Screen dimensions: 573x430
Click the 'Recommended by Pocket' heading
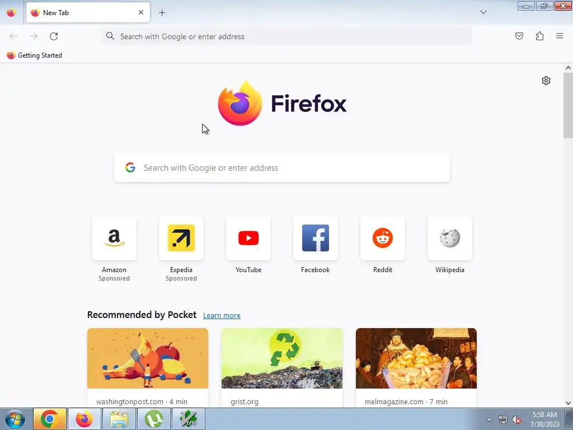point(142,315)
